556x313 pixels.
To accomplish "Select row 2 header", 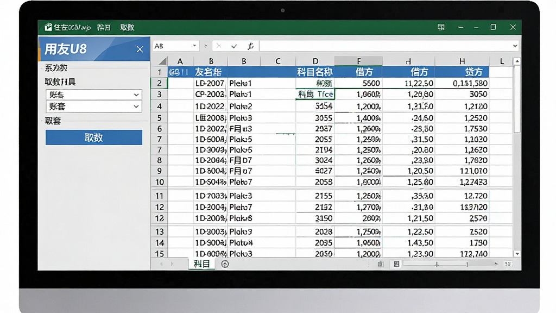I will [160, 83].
